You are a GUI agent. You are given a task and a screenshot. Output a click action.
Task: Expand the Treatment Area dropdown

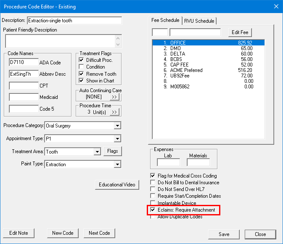[x=97, y=152]
